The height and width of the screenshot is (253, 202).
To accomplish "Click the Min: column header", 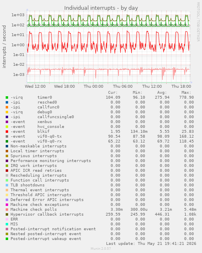I will pos(137,93).
